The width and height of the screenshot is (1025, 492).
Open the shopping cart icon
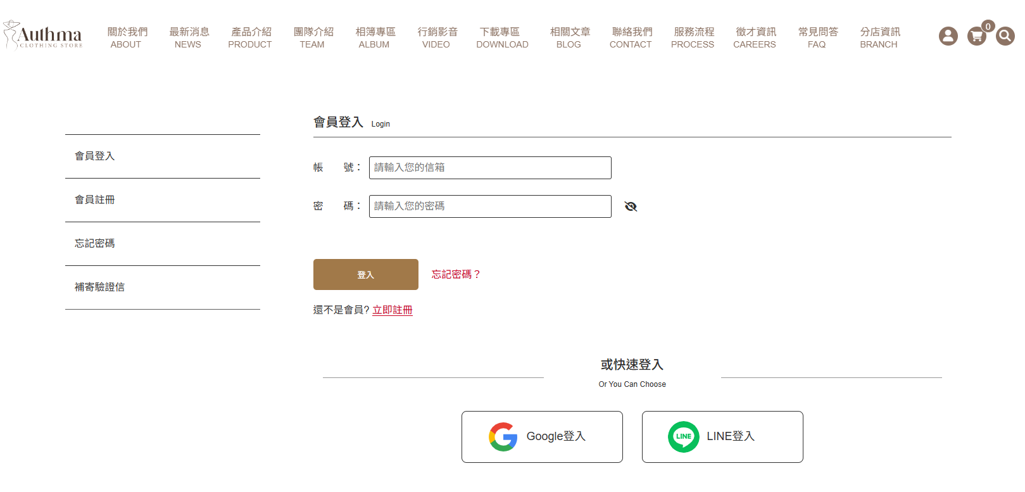point(976,36)
